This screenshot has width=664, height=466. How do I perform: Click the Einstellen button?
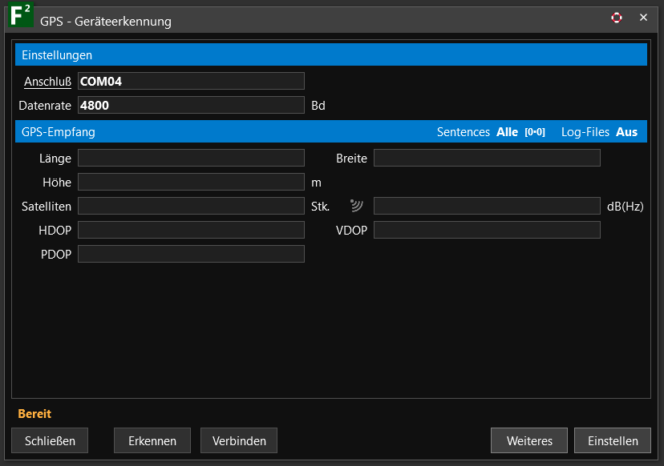point(613,440)
